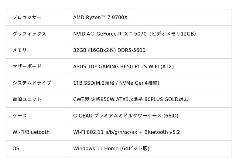Click the メモリ row label

coord(19,50)
